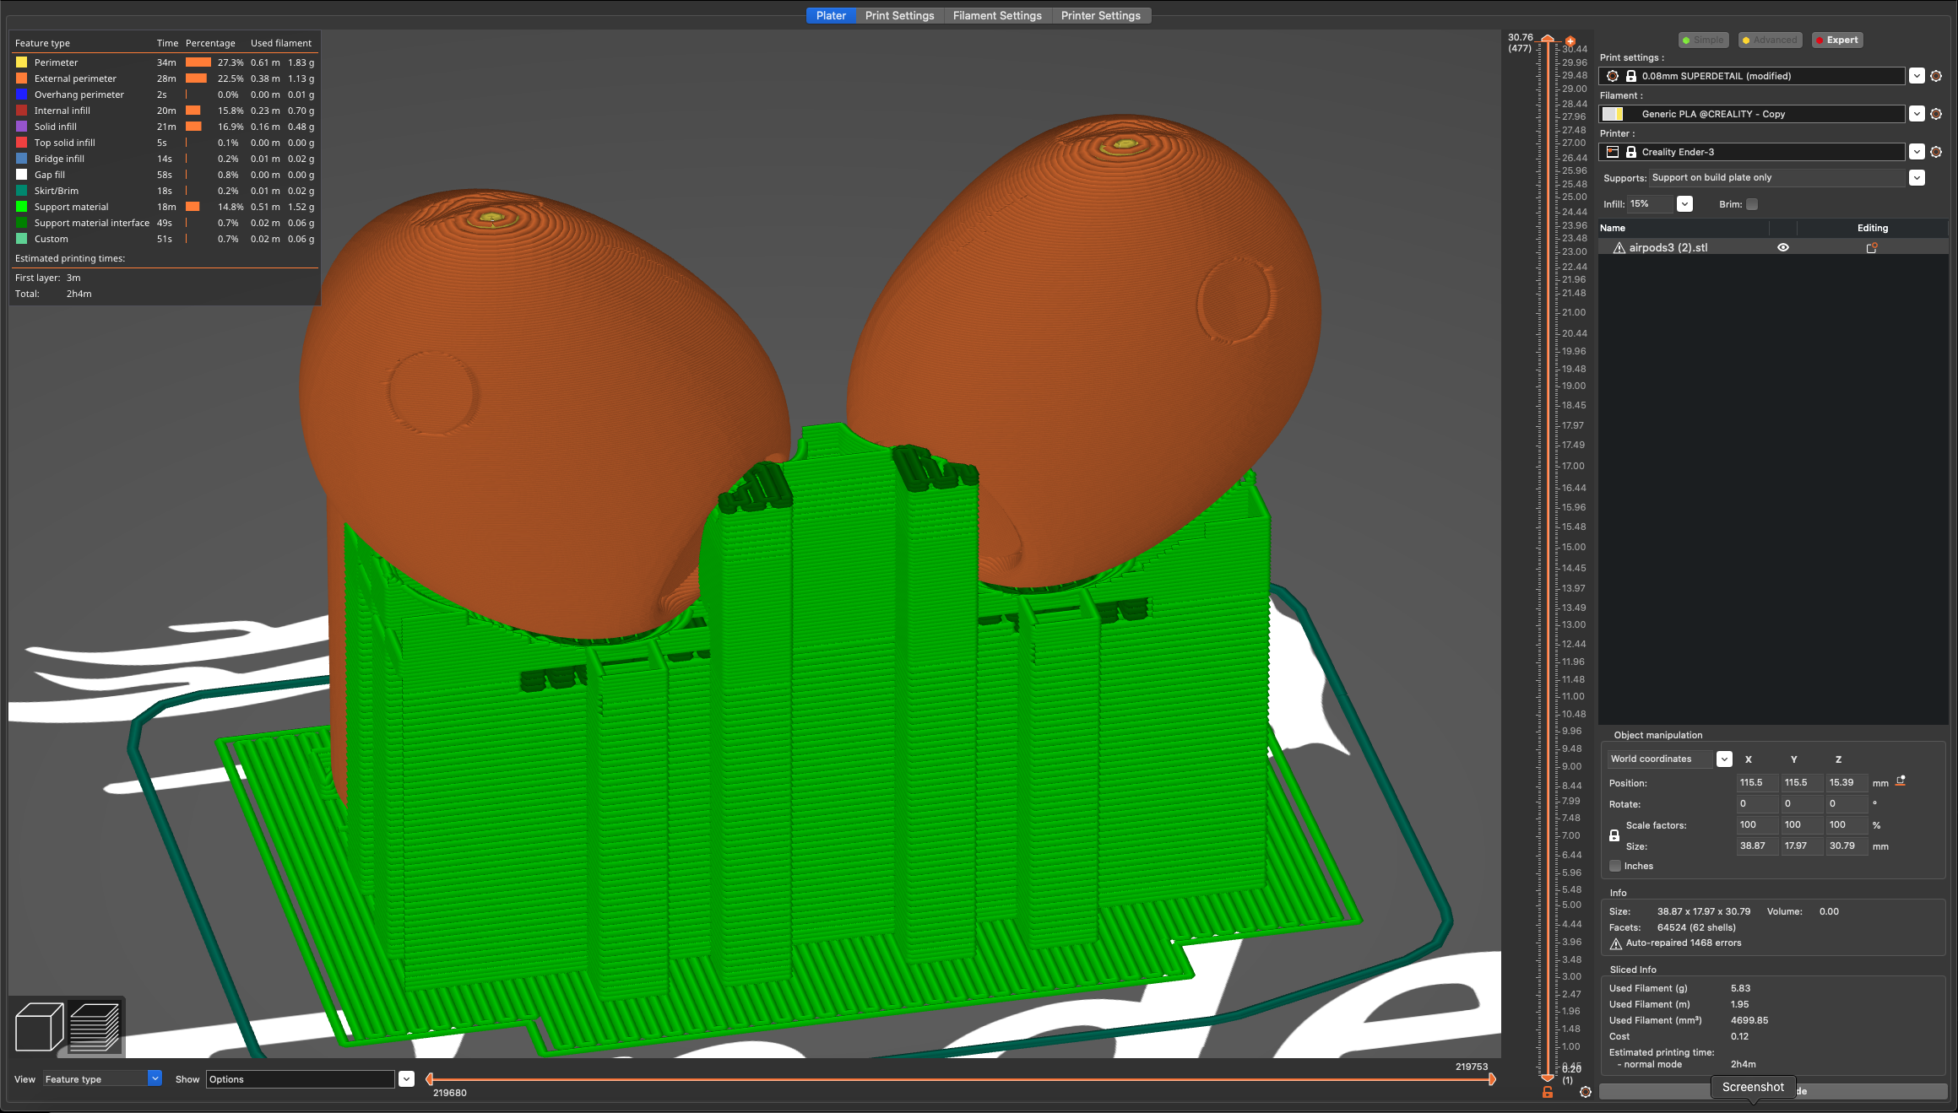Click lock icon in print settings preset

(x=1631, y=76)
